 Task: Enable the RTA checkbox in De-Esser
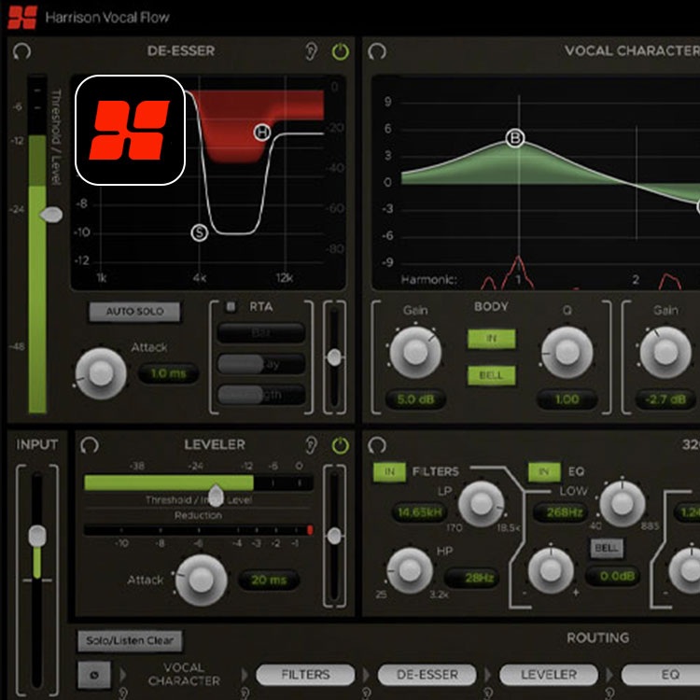[x=231, y=306]
